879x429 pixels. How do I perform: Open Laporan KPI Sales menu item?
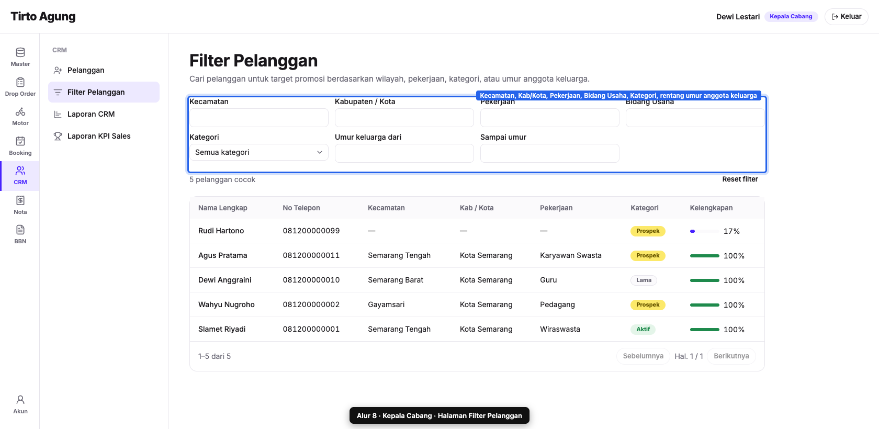point(104,136)
